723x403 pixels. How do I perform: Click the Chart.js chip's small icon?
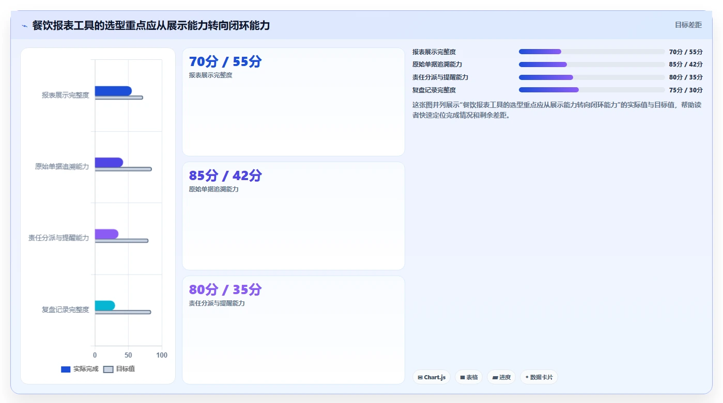click(420, 377)
